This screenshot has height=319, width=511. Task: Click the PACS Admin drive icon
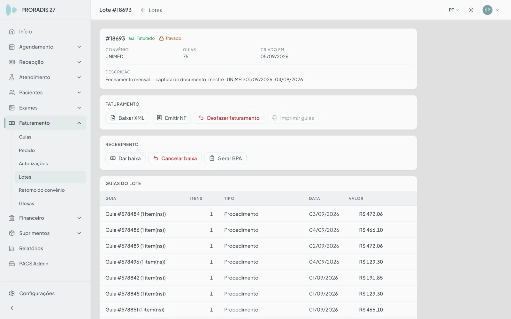(12, 264)
